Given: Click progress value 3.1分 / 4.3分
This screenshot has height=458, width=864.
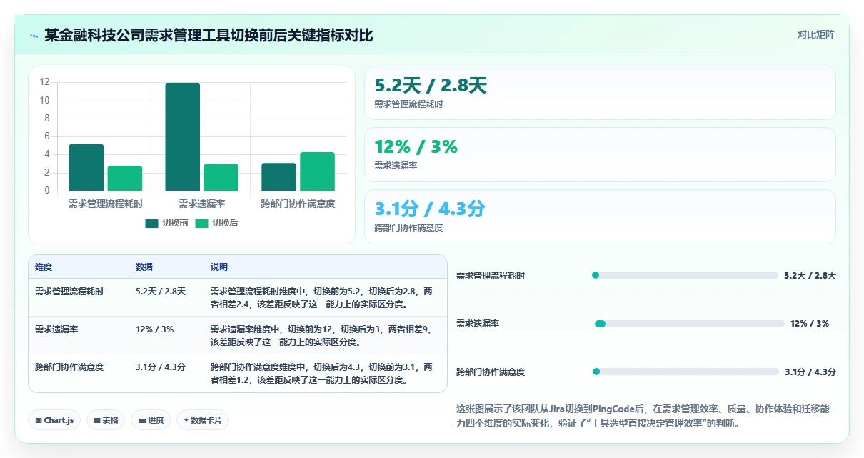Looking at the screenshot, I should [x=810, y=372].
